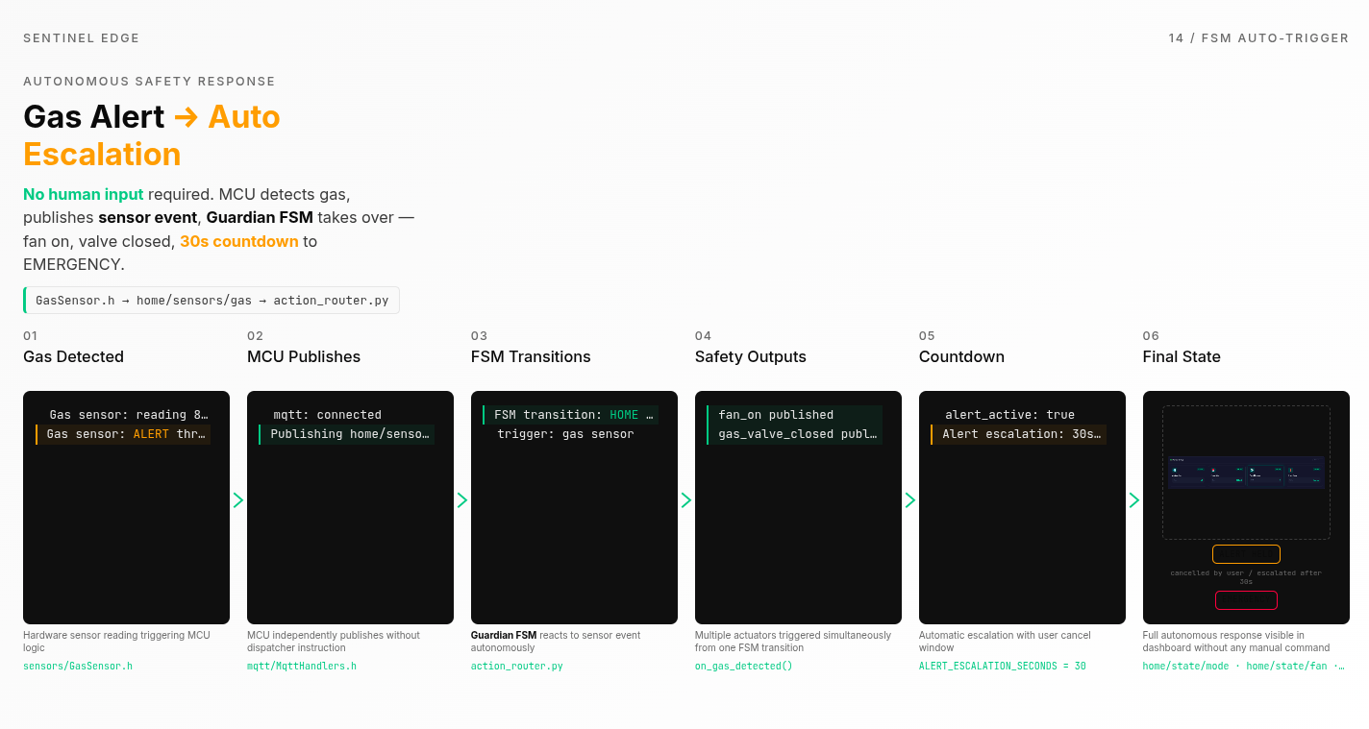Select the Gas Detected step heading
Viewport: 1369px width, 729px height.
point(73,356)
